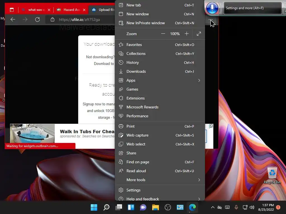Close the 'what was' tab

49,10
